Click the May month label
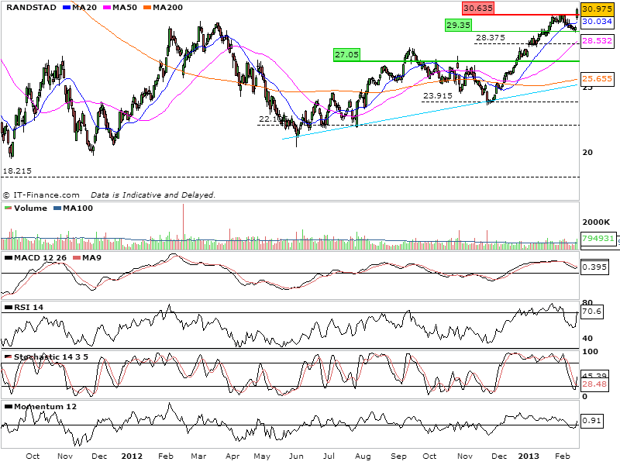 click(262, 456)
